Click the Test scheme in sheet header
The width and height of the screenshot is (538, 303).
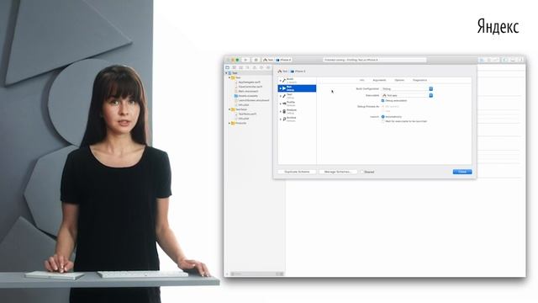pyautogui.click(x=282, y=72)
